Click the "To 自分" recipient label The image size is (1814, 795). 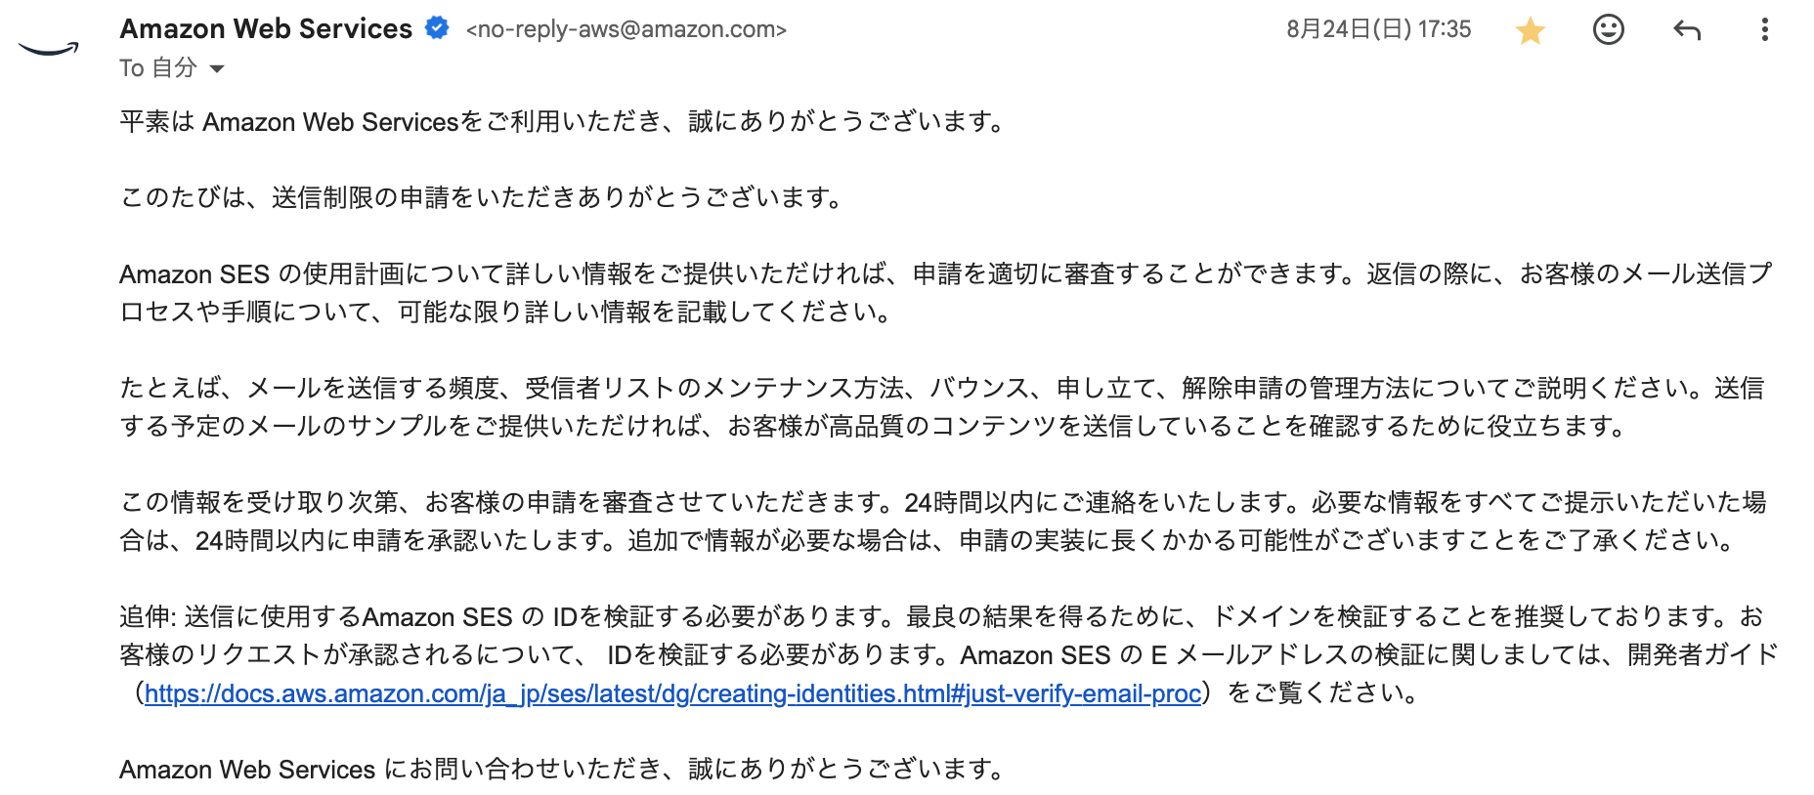point(157,68)
